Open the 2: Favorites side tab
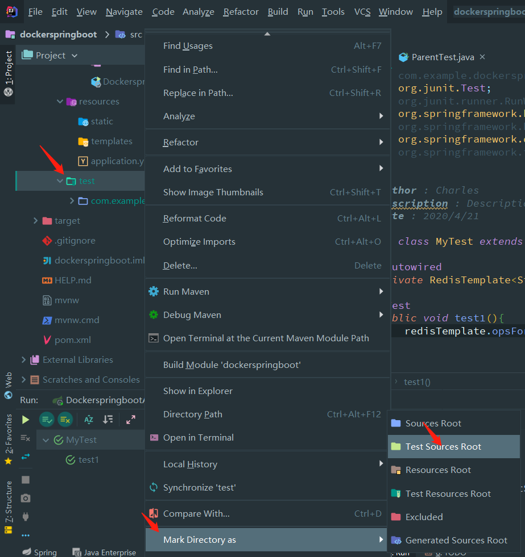Screen dimensions: 525x557 click(8, 439)
